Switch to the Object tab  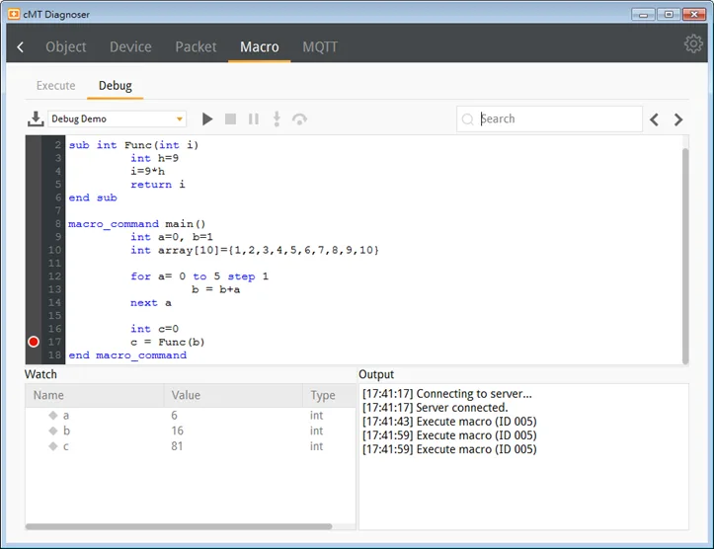(x=66, y=46)
